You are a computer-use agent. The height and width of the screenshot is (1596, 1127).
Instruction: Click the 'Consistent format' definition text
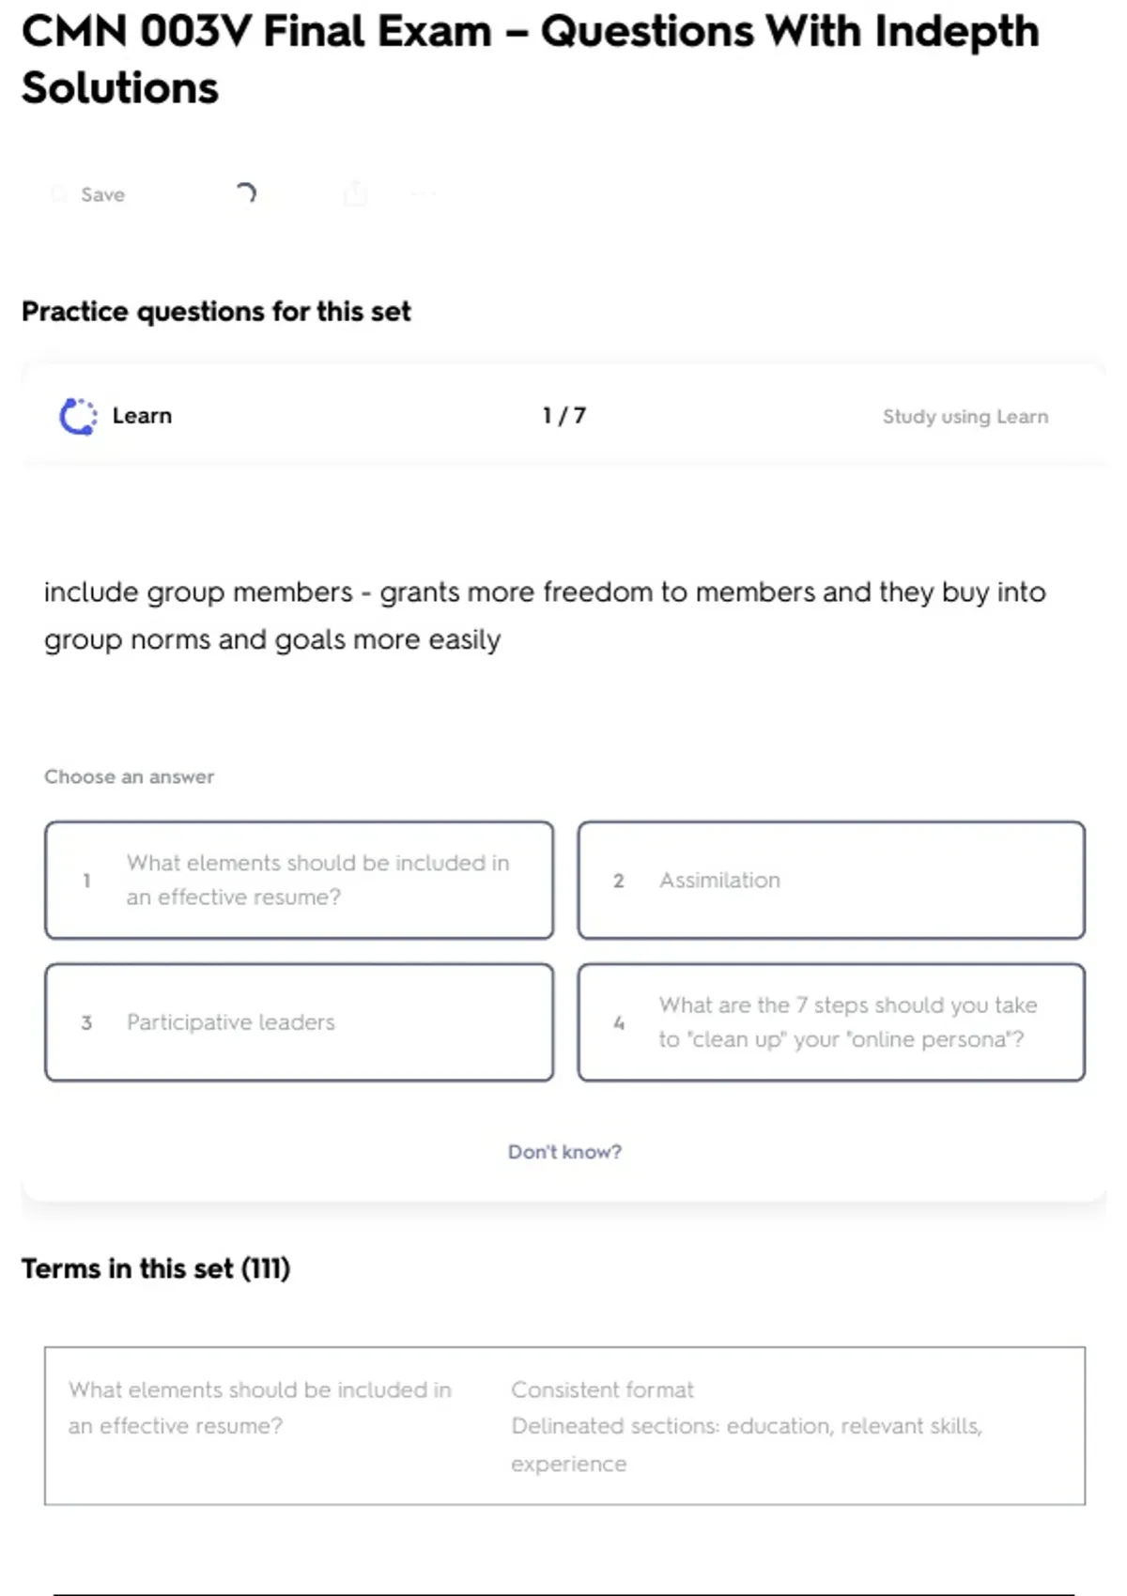coord(602,1389)
